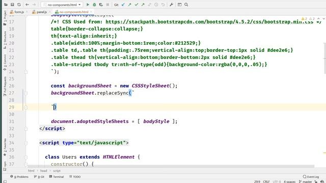Switch to the form.js tab
This screenshot has width=326, height=183.
[19, 12]
